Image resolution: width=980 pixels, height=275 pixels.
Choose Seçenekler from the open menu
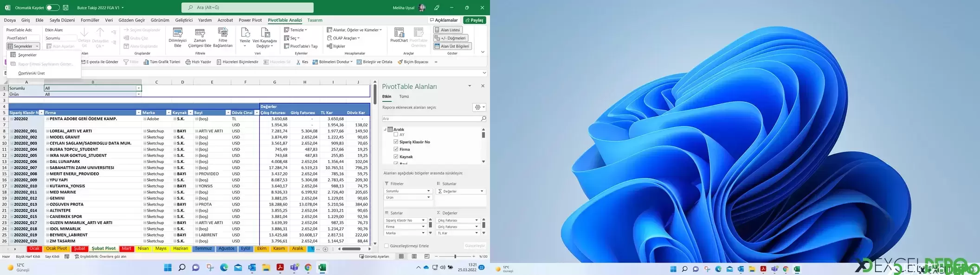[x=28, y=55]
